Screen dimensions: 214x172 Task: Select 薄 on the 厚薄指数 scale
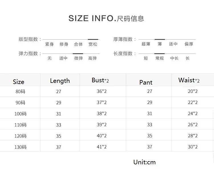tap(160, 44)
